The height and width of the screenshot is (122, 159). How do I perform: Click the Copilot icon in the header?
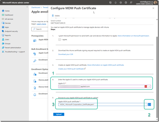(111, 3)
